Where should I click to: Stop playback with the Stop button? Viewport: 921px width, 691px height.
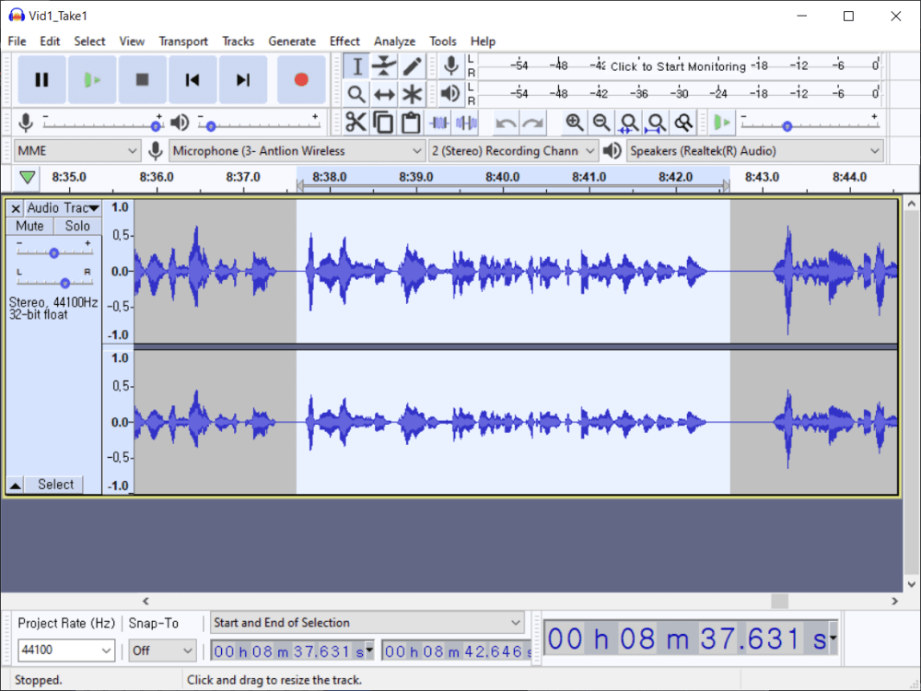[142, 79]
